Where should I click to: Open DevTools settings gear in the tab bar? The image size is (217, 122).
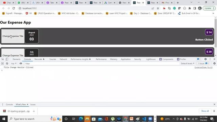click(205, 59)
